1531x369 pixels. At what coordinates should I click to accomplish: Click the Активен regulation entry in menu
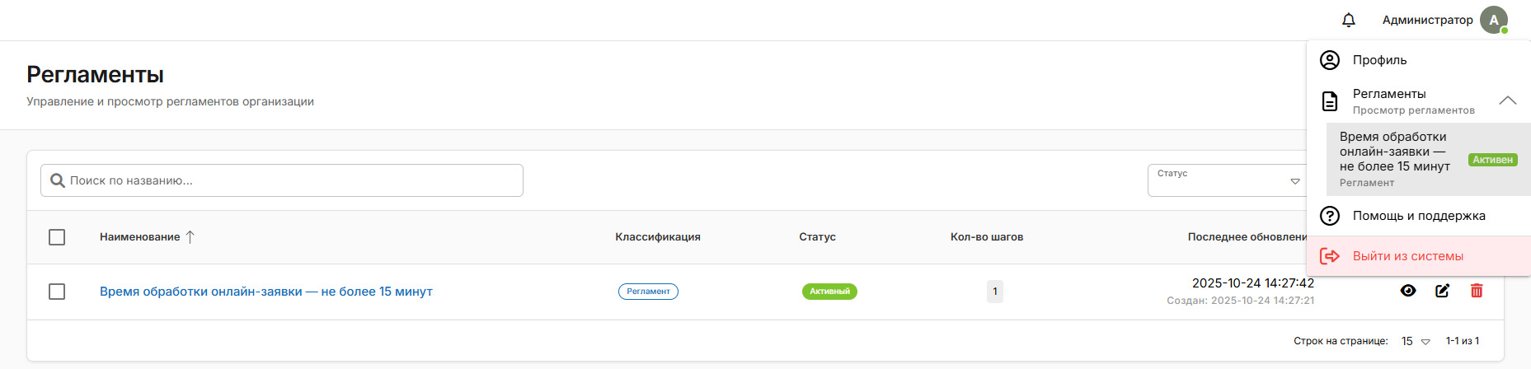point(1427,159)
